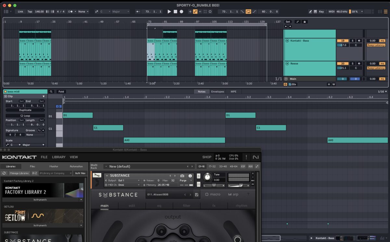
Task: Click the Reese volume value -21.1
Action: (343, 68)
